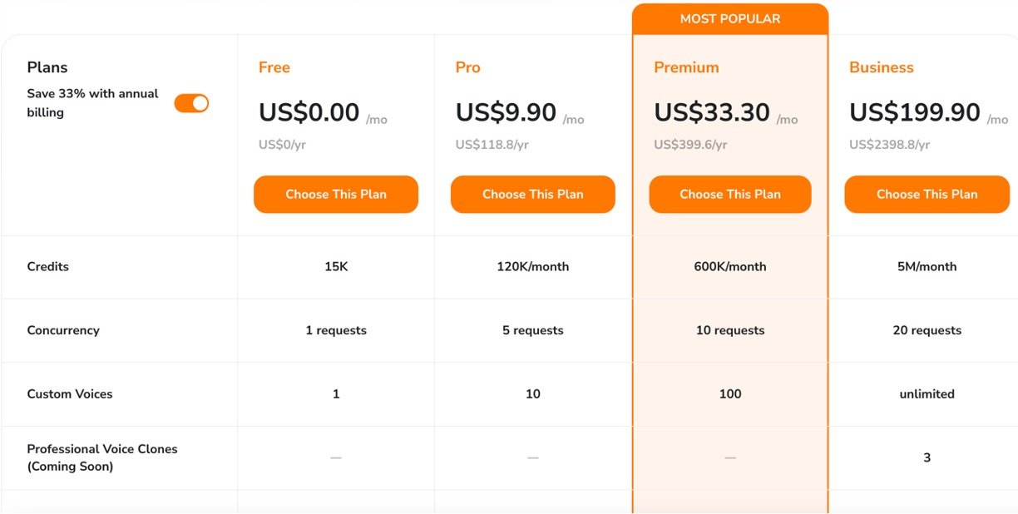Click Choose This Plan under Pro
The width and height of the screenshot is (1018, 514).
(533, 194)
